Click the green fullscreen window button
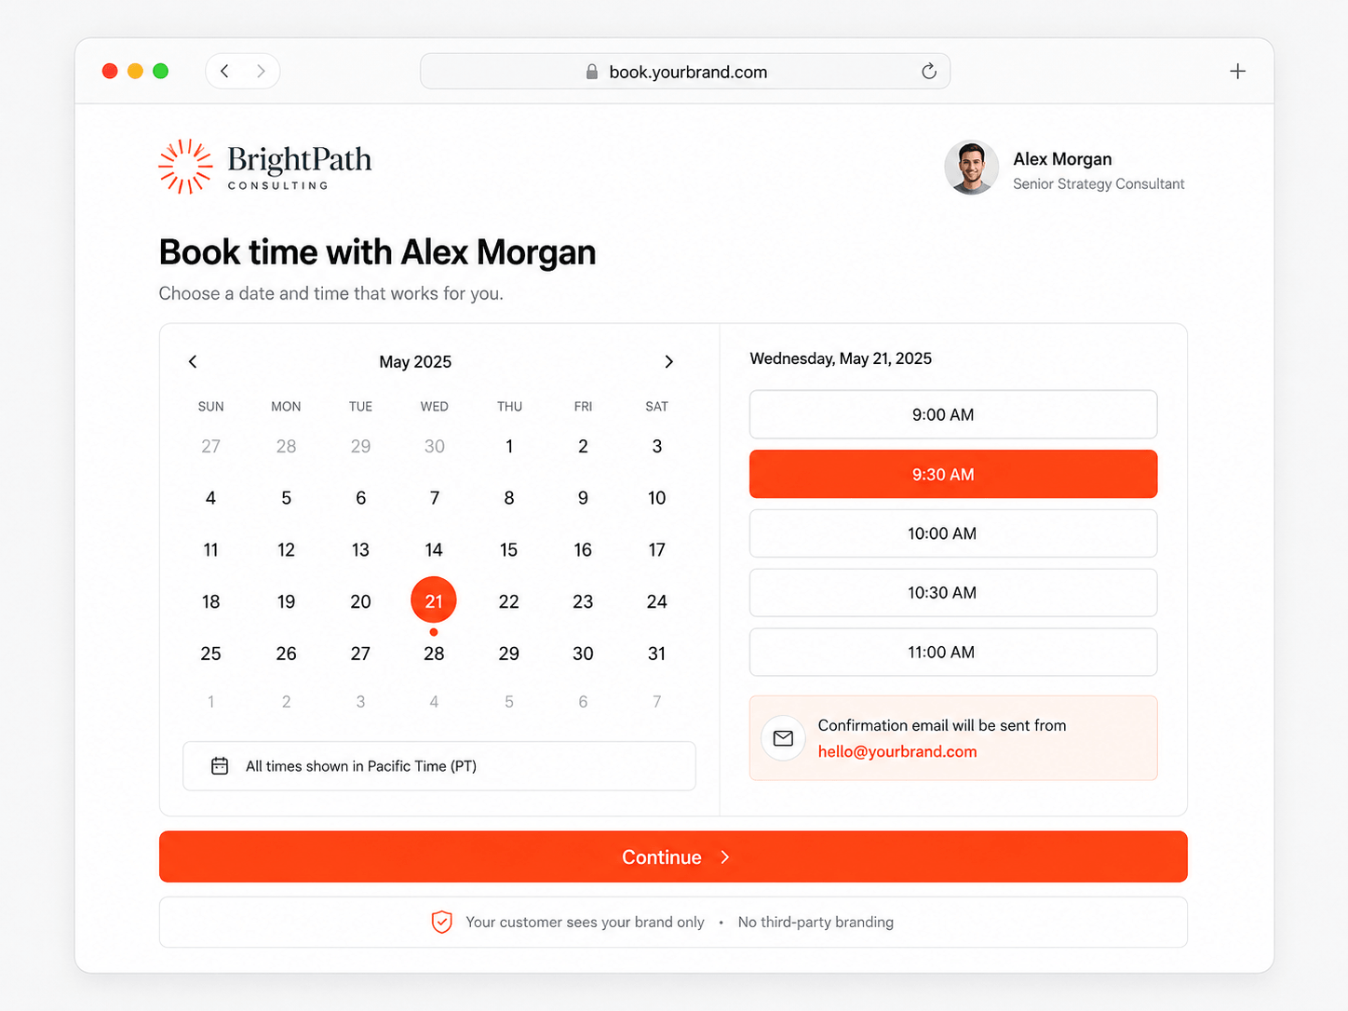The width and height of the screenshot is (1348, 1011). [160, 71]
